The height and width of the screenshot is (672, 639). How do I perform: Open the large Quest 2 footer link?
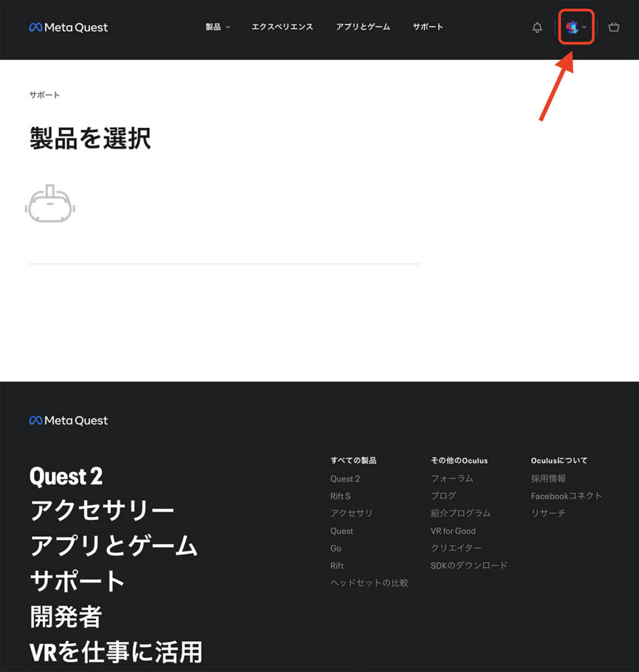click(66, 476)
